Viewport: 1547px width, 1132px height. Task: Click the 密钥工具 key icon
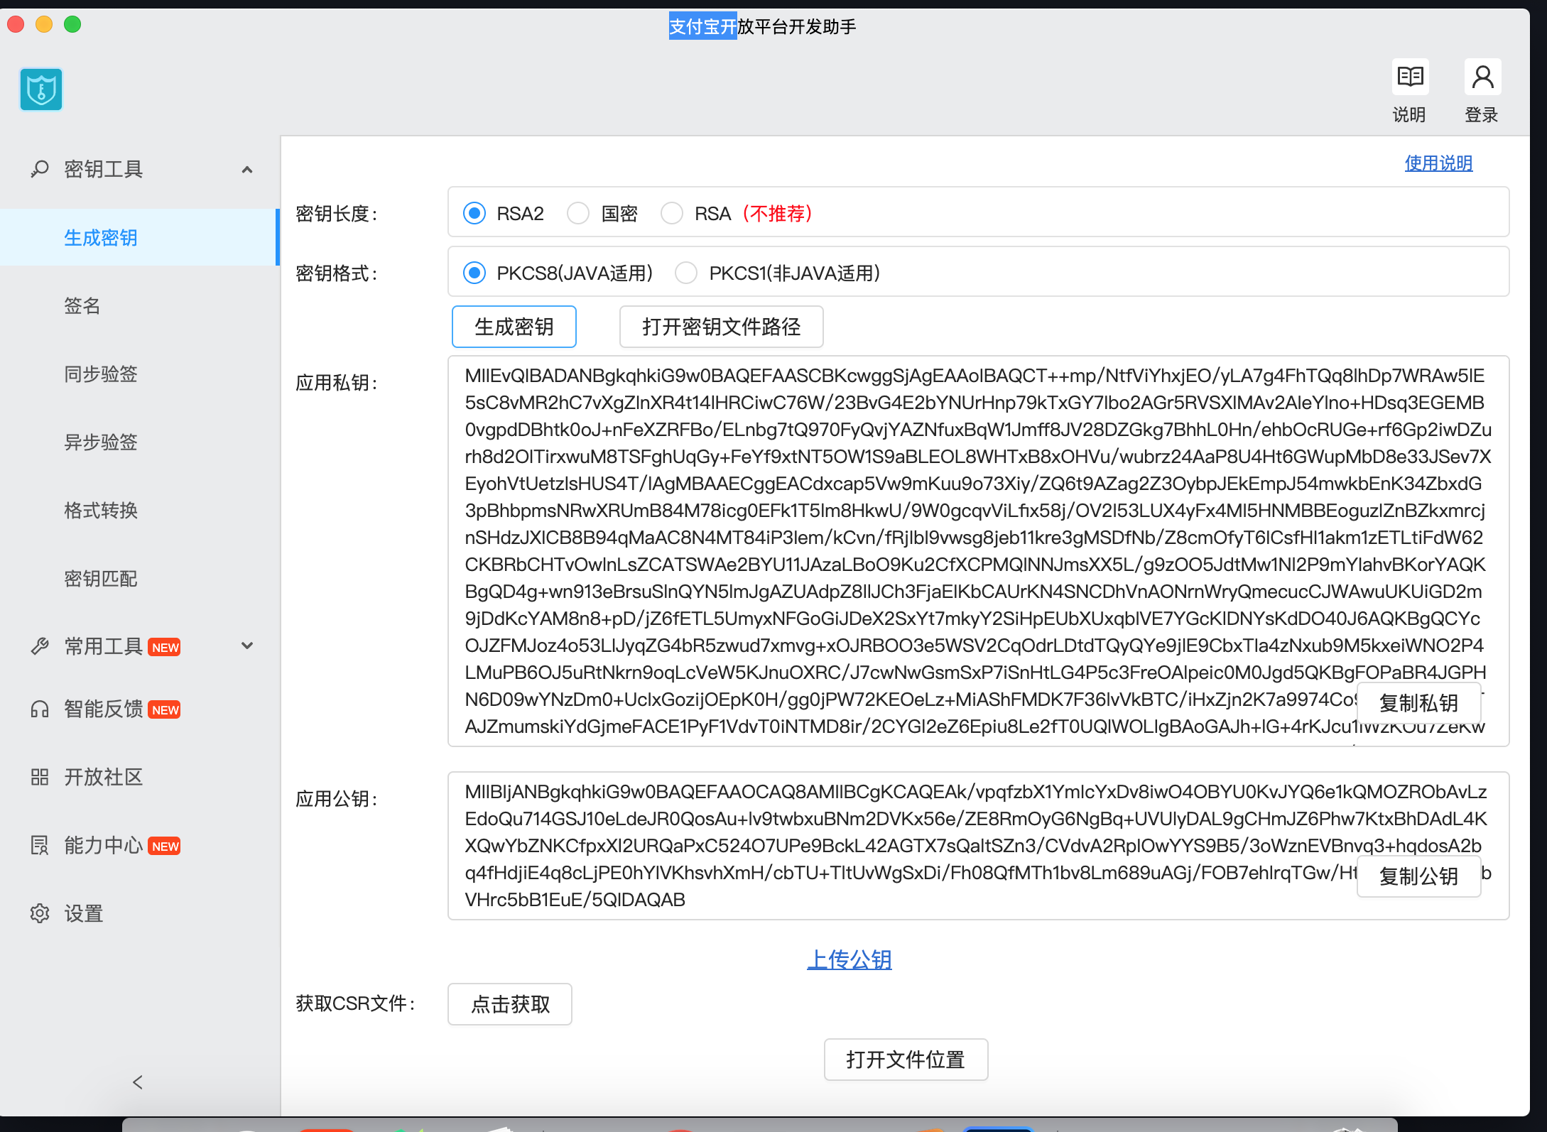tap(40, 169)
